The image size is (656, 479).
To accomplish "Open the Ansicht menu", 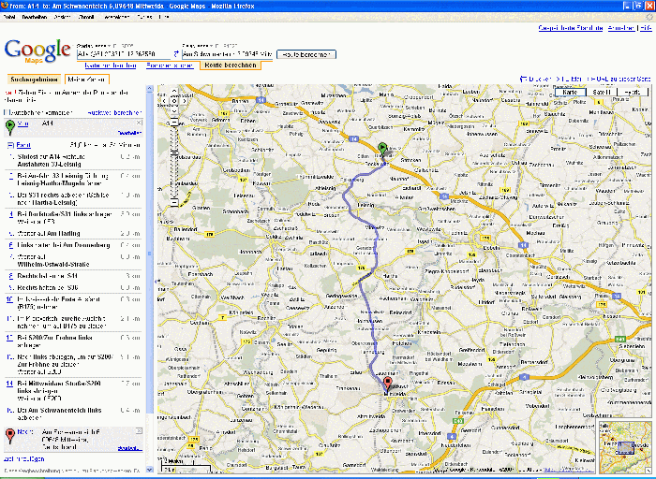I will 63,17.
